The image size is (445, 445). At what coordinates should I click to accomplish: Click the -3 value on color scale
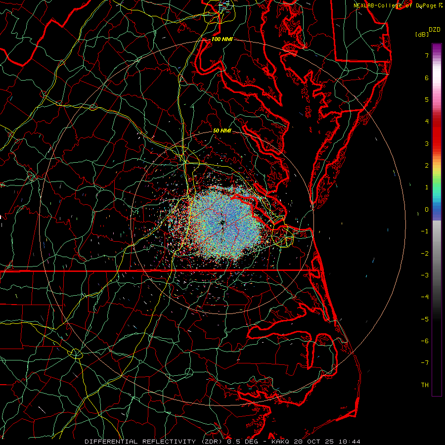click(x=425, y=275)
